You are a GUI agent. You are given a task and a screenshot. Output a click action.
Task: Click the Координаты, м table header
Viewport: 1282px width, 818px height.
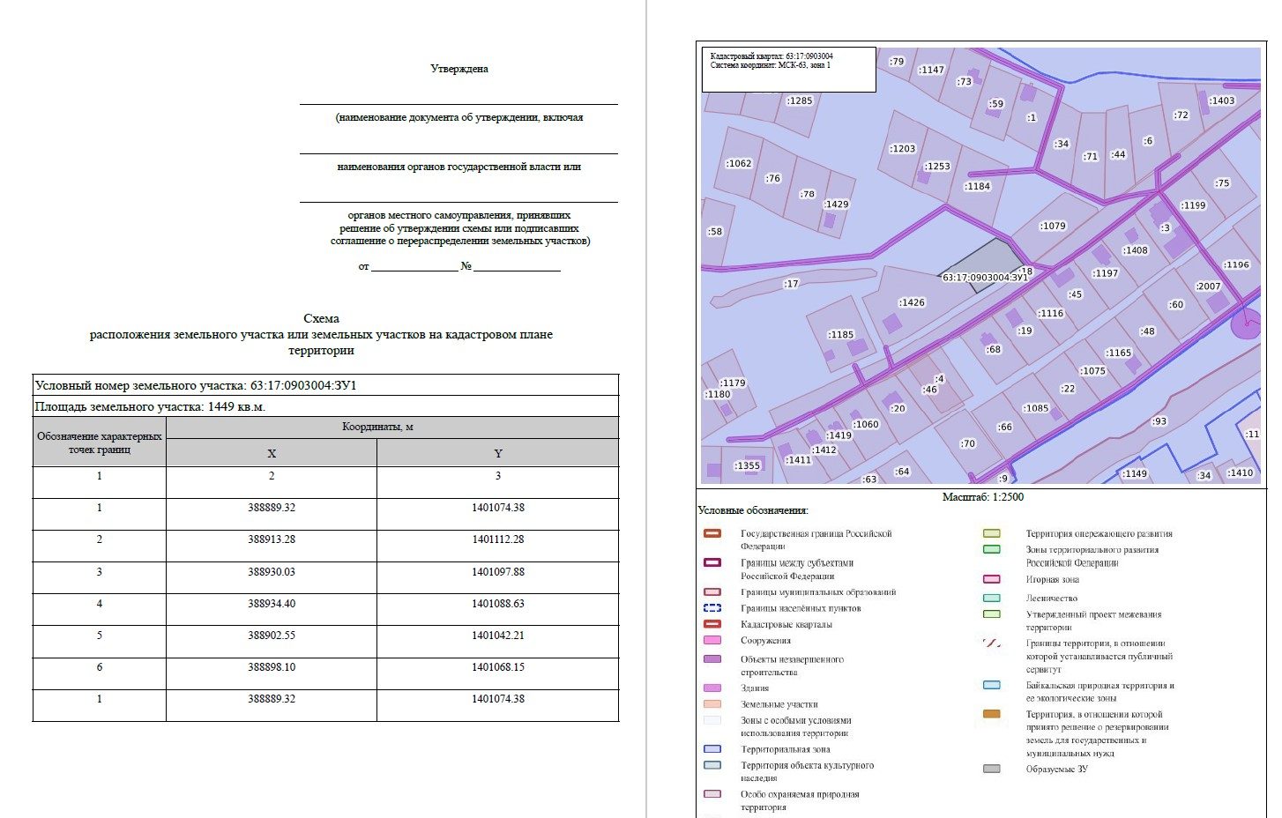coord(377,427)
